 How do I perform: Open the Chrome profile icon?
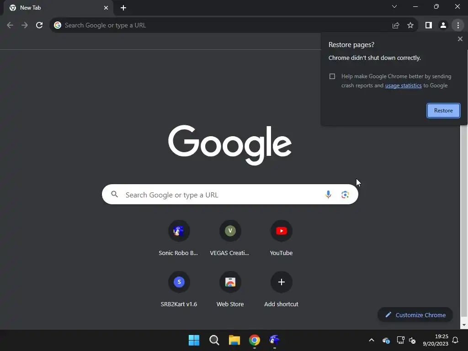443,26
